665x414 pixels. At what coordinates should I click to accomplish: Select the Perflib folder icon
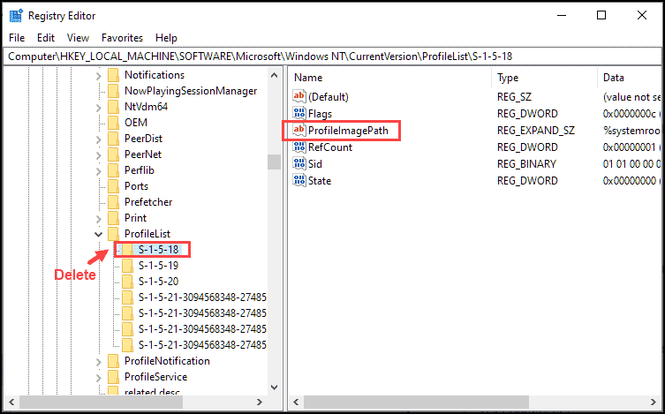(x=113, y=170)
